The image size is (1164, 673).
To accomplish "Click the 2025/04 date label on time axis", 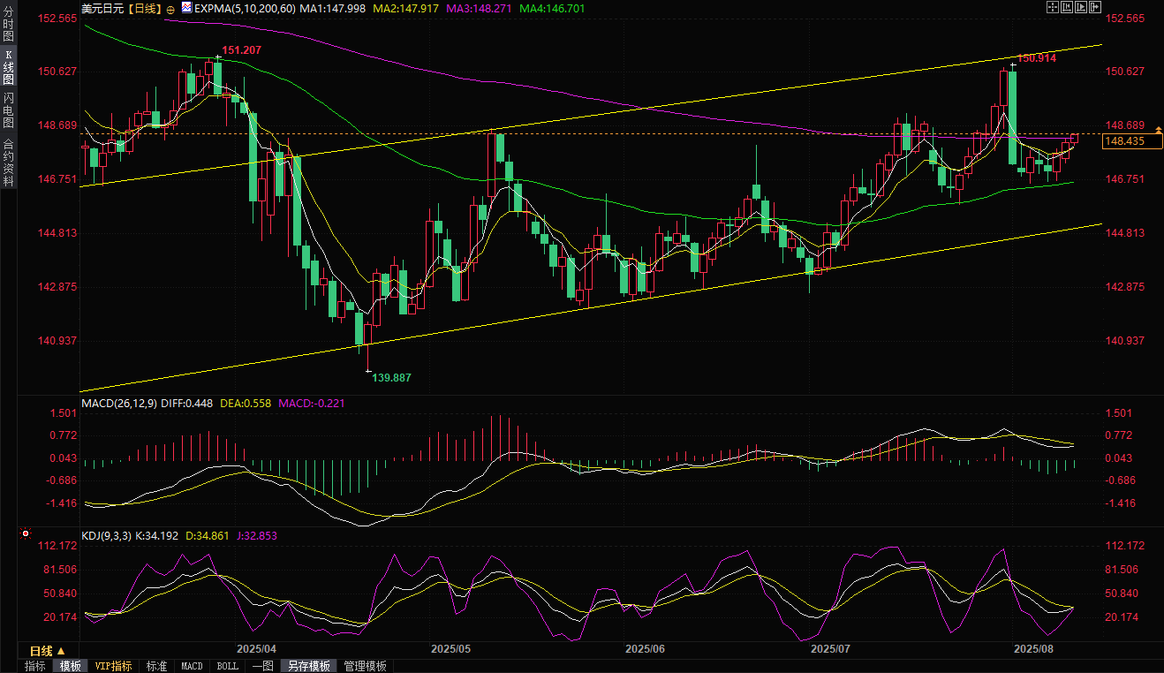I will (x=256, y=649).
